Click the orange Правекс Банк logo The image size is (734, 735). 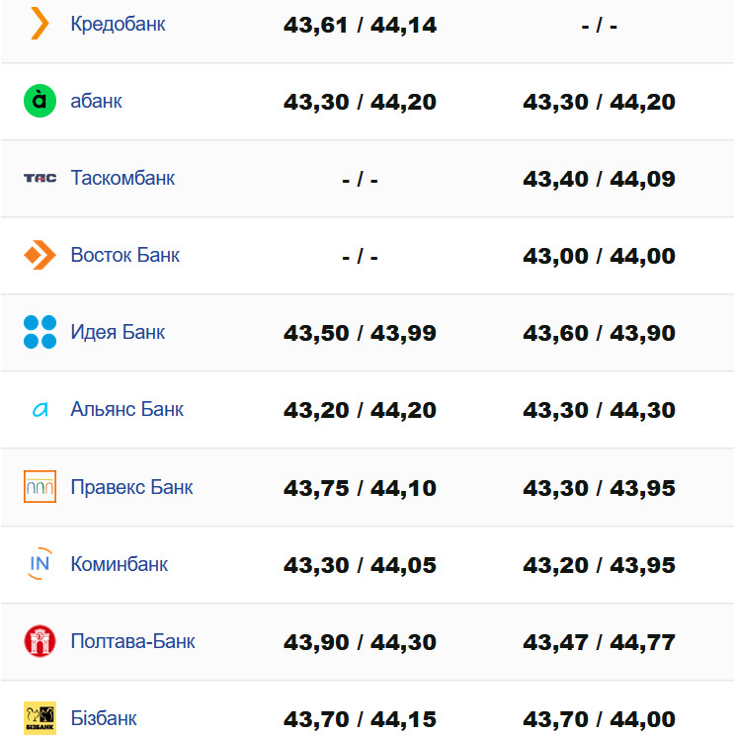click(40, 487)
